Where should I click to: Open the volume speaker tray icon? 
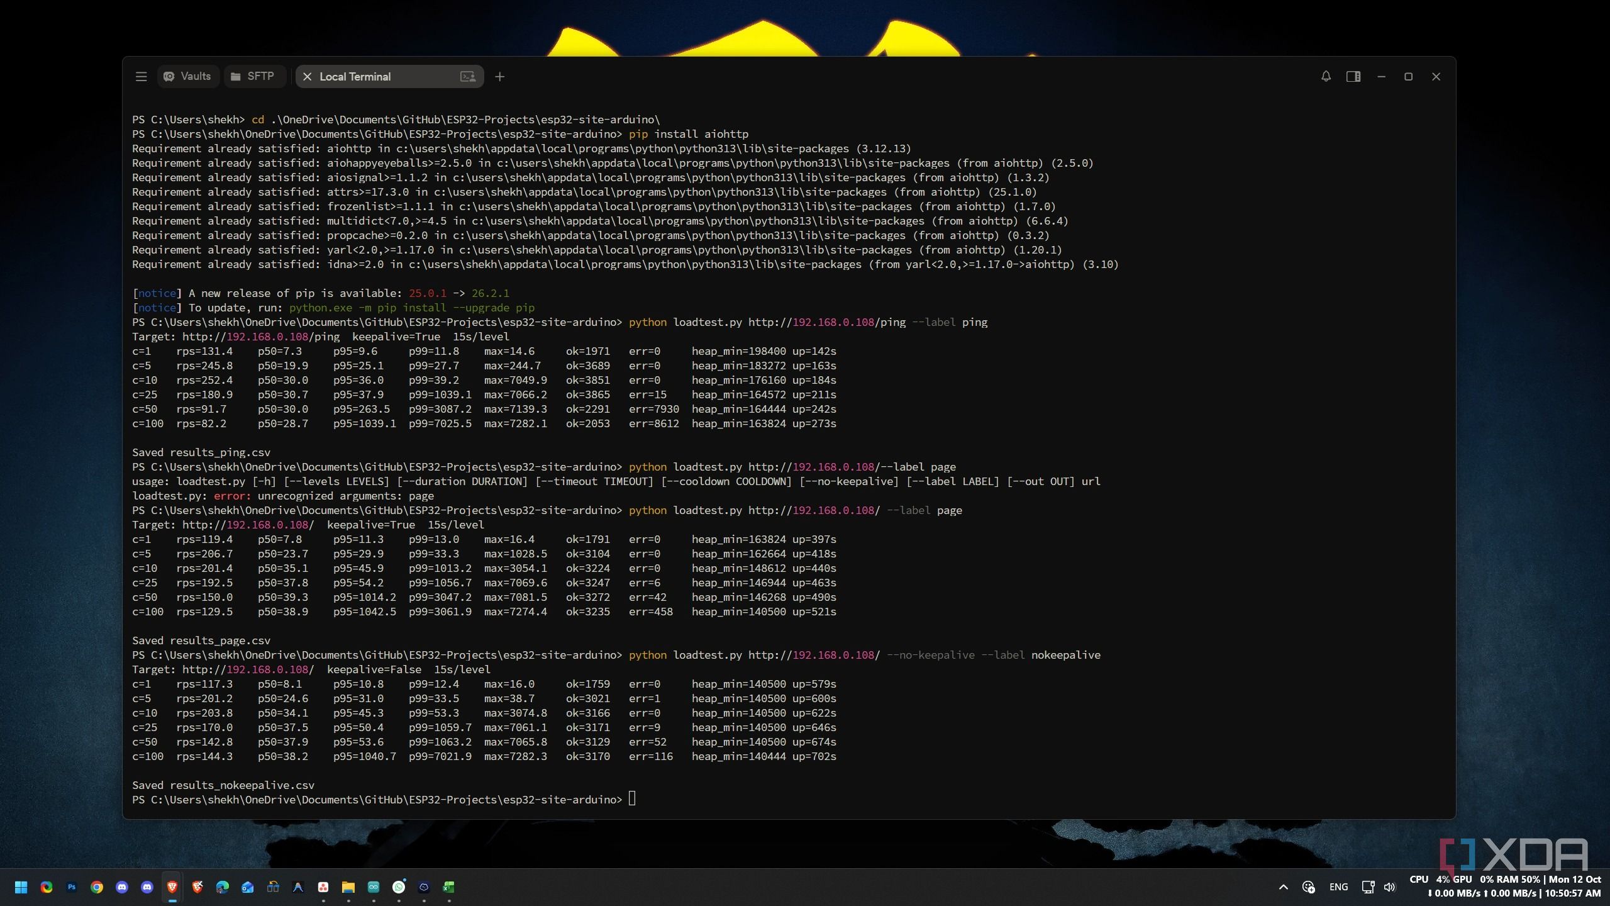[x=1390, y=887]
